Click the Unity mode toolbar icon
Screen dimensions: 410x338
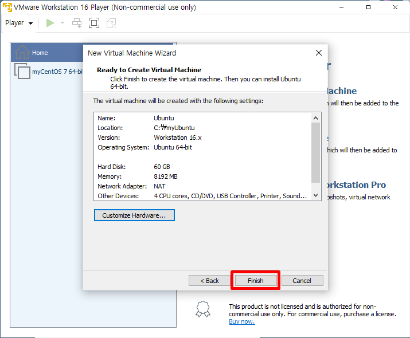pos(111,23)
